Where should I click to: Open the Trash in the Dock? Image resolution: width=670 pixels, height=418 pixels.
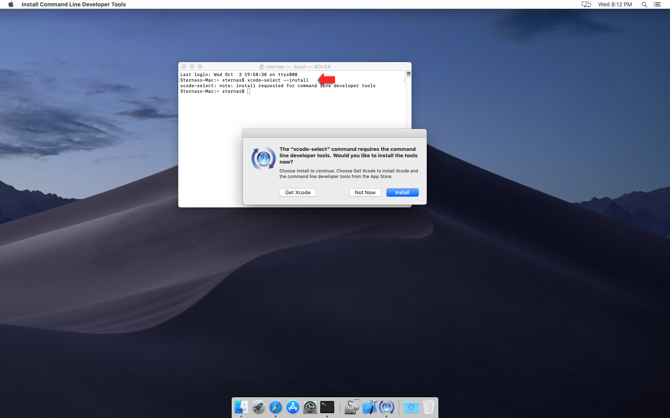point(428,407)
